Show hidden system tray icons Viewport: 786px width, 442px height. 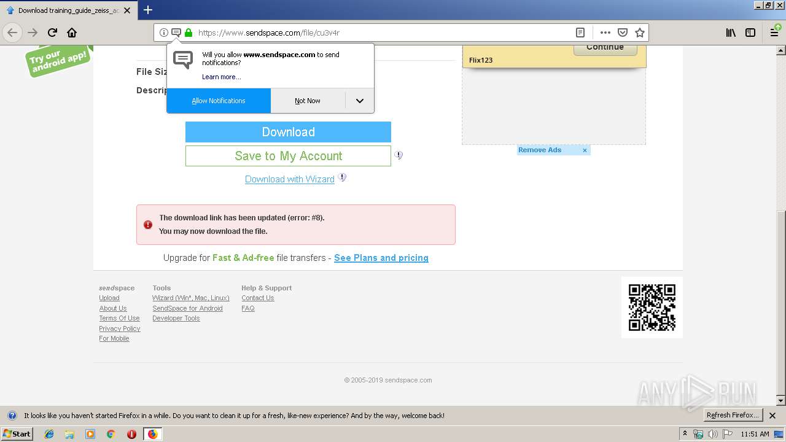(685, 434)
